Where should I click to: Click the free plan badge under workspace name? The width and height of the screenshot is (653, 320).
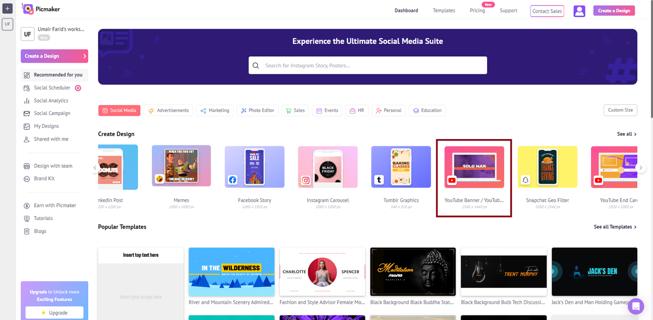tap(44, 38)
